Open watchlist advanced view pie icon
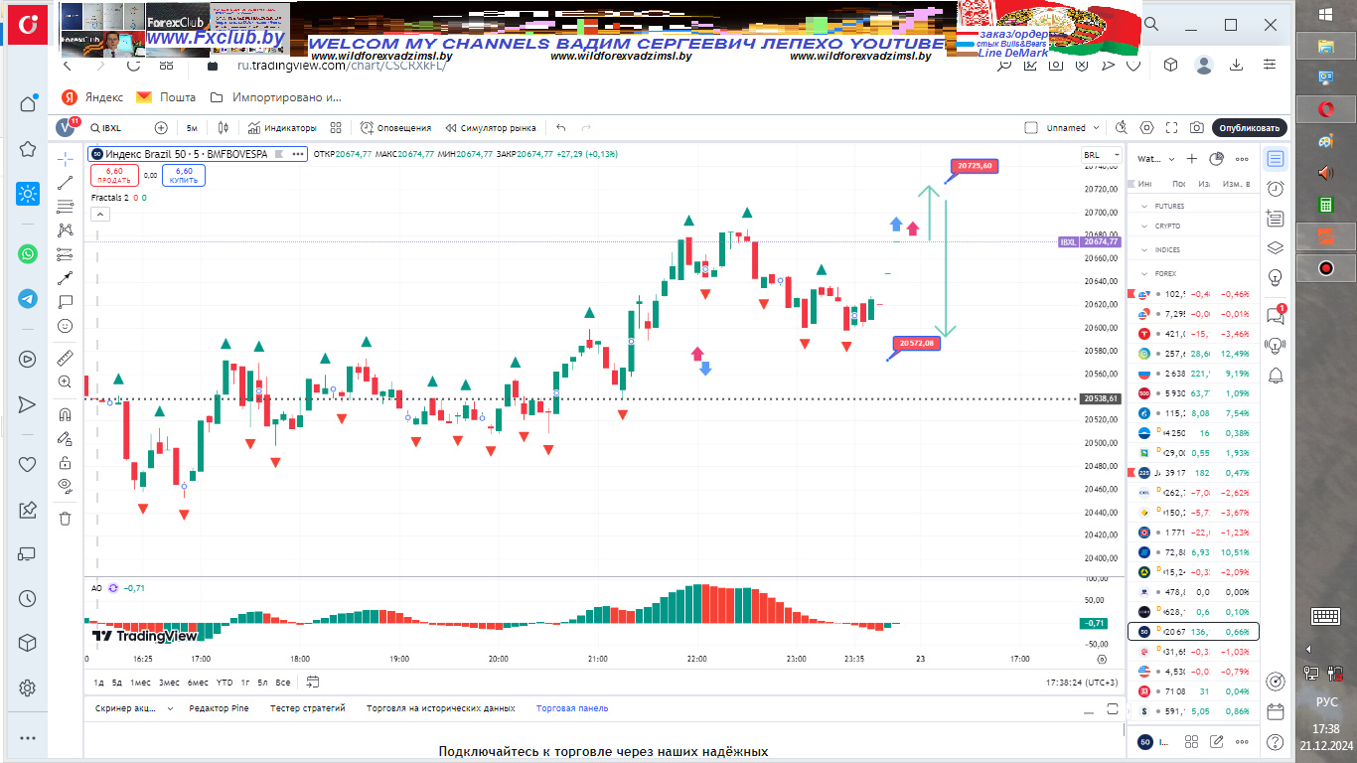Viewport: 1357px width, 763px height. [x=1216, y=159]
